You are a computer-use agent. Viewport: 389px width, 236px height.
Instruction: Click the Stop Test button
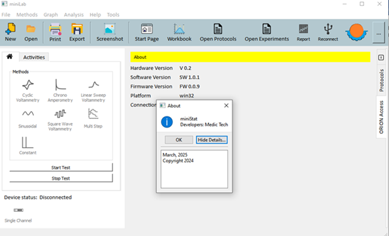61,178
